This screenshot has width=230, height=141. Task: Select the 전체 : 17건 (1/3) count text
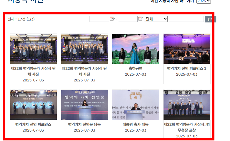[x=21, y=19]
